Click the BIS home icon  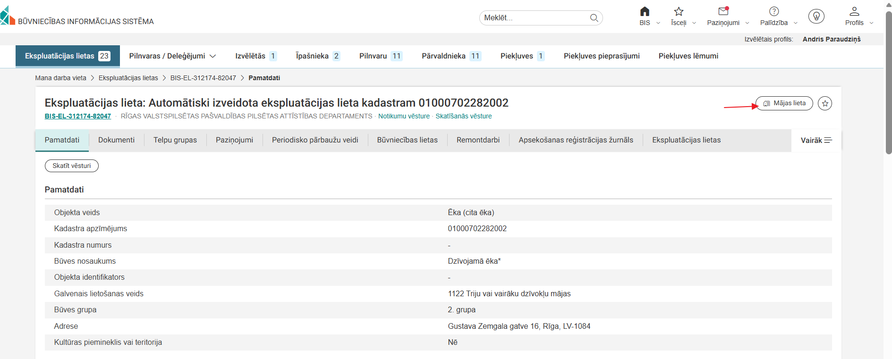645,12
